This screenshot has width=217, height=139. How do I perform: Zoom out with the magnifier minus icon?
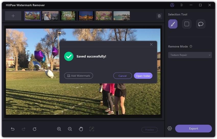click(x=70, y=129)
